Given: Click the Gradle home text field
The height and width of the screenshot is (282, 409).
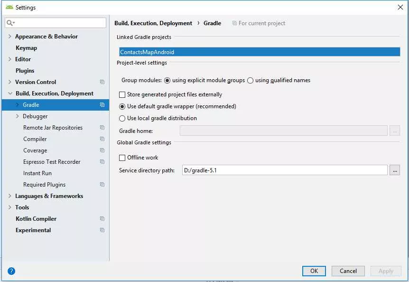Looking at the screenshot, I should click(284, 131).
